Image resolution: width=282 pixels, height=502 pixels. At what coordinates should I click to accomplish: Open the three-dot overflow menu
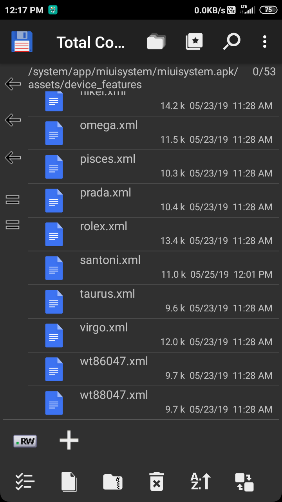[265, 42]
